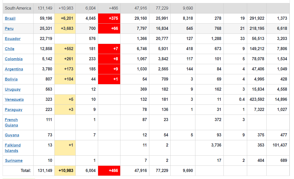Viewport: 294px width, 179px height.
Task: Open the Colombia country link
Action: [x=14, y=59]
